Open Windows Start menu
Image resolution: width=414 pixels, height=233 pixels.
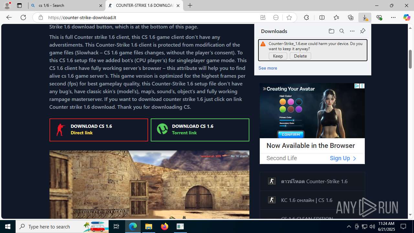[x=8, y=227]
